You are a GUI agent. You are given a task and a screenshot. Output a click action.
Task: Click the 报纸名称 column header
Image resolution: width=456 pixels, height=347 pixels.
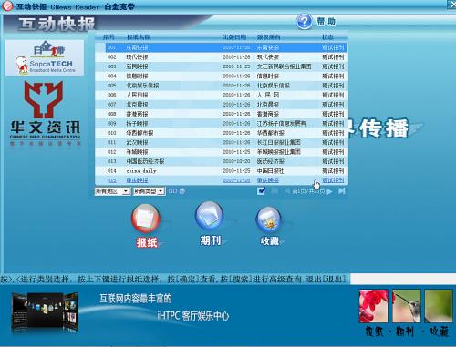[138, 37]
